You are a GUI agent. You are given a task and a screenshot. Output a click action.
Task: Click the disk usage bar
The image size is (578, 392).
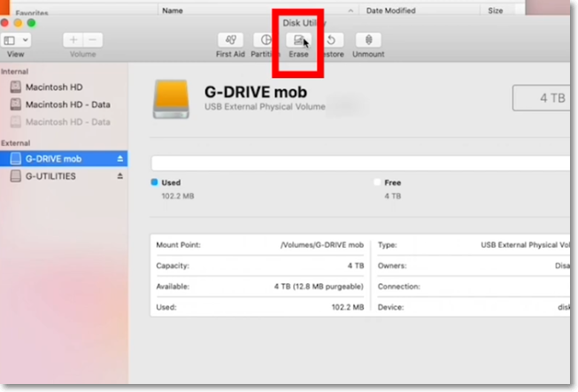click(360, 163)
